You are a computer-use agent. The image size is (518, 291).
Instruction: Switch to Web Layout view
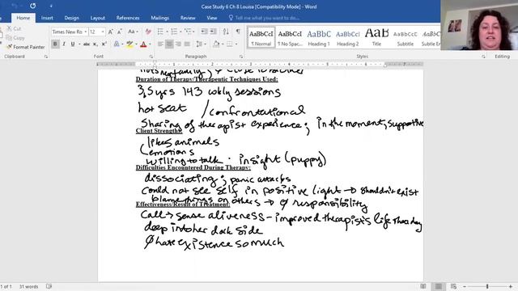pos(453,286)
